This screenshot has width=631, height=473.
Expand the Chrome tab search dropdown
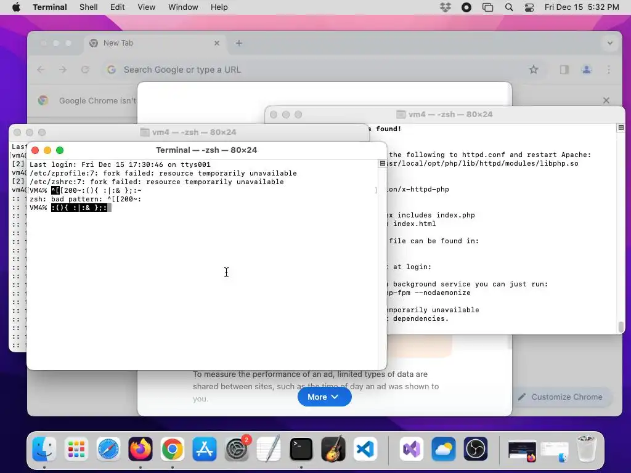pos(610,43)
